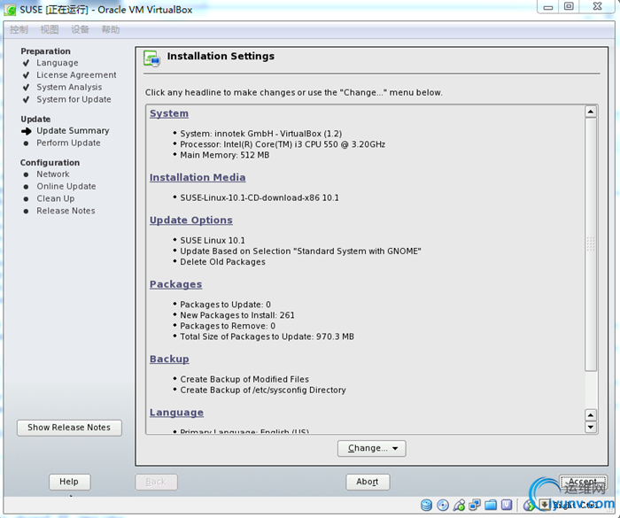Click the greyed-out Back button

click(x=156, y=482)
